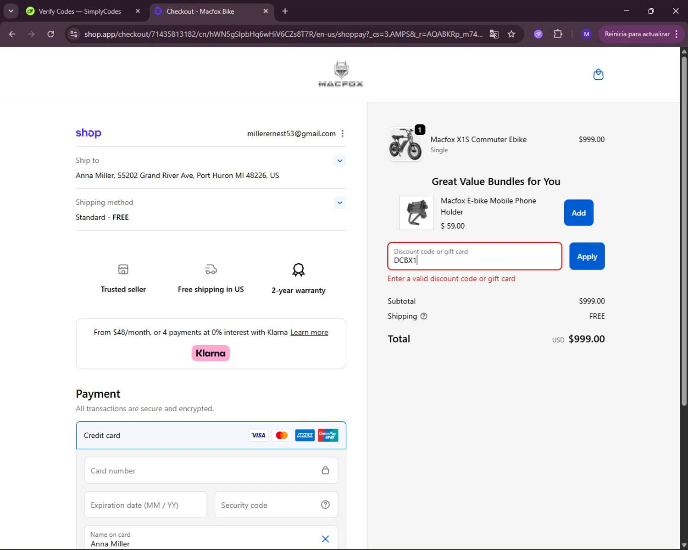
Task: Click the Subtotal label
Action: click(x=401, y=301)
